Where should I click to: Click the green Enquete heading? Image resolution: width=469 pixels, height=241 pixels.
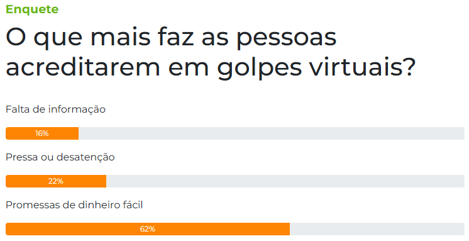[x=32, y=9]
